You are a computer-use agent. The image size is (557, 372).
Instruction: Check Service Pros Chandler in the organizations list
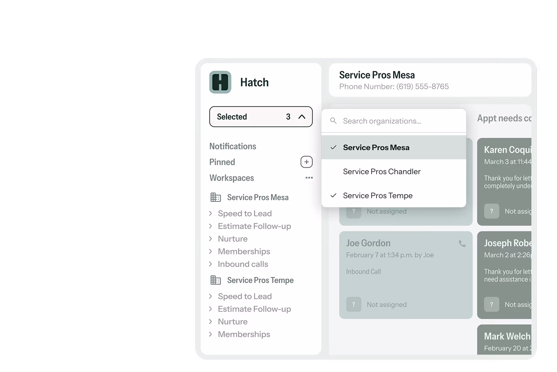381,171
